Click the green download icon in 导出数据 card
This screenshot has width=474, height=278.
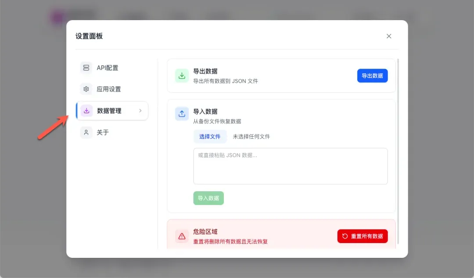pyautogui.click(x=182, y=75)
